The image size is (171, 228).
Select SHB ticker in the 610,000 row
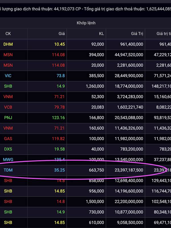tap(8, 222)
